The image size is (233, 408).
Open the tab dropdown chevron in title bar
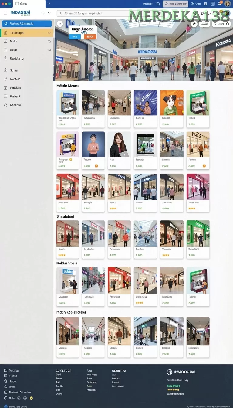coord(49,4)
